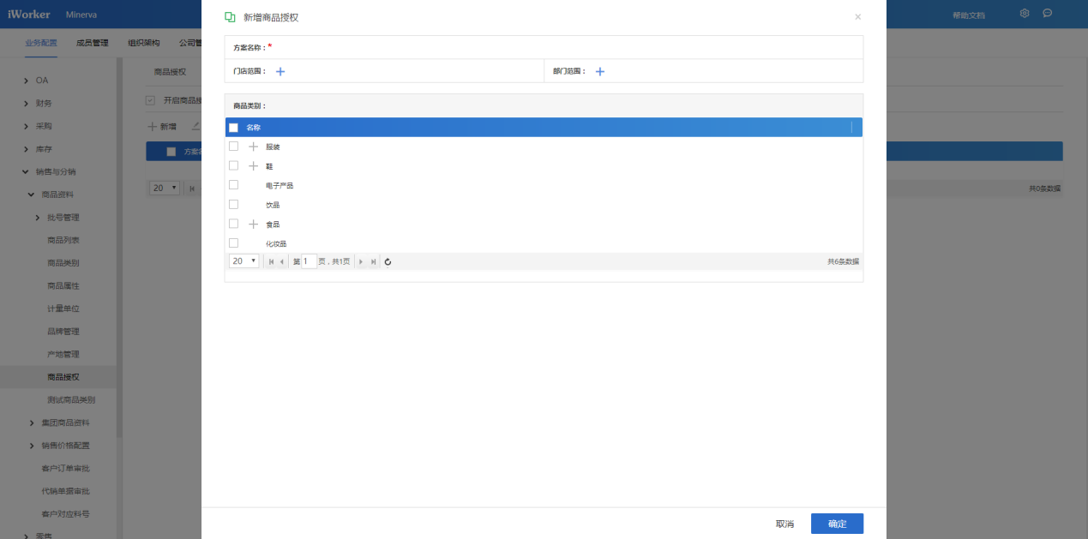Go to the first page in dialog pagination
The width and height of the screenshot is (1088, 539).
coord(272,261)
